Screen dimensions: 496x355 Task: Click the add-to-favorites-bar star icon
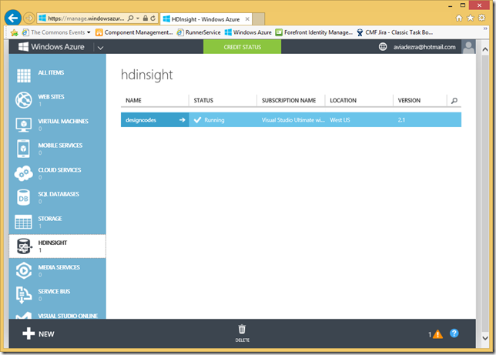14,32
